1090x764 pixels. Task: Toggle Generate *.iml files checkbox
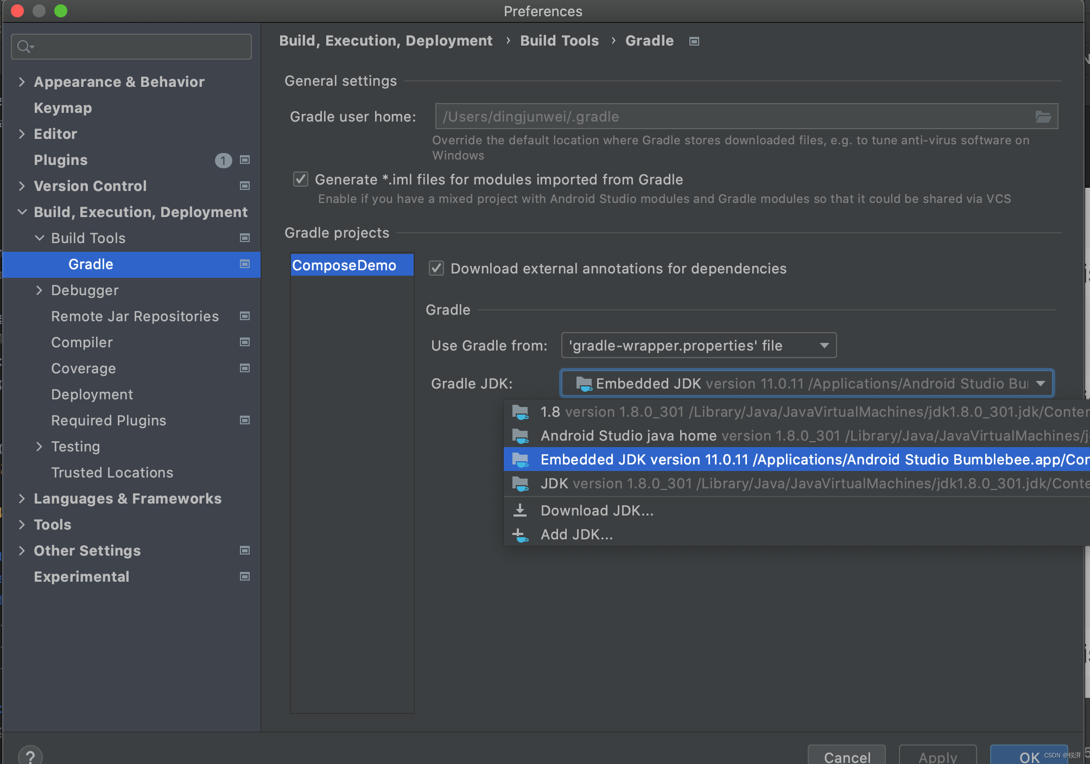click(301, 180)
